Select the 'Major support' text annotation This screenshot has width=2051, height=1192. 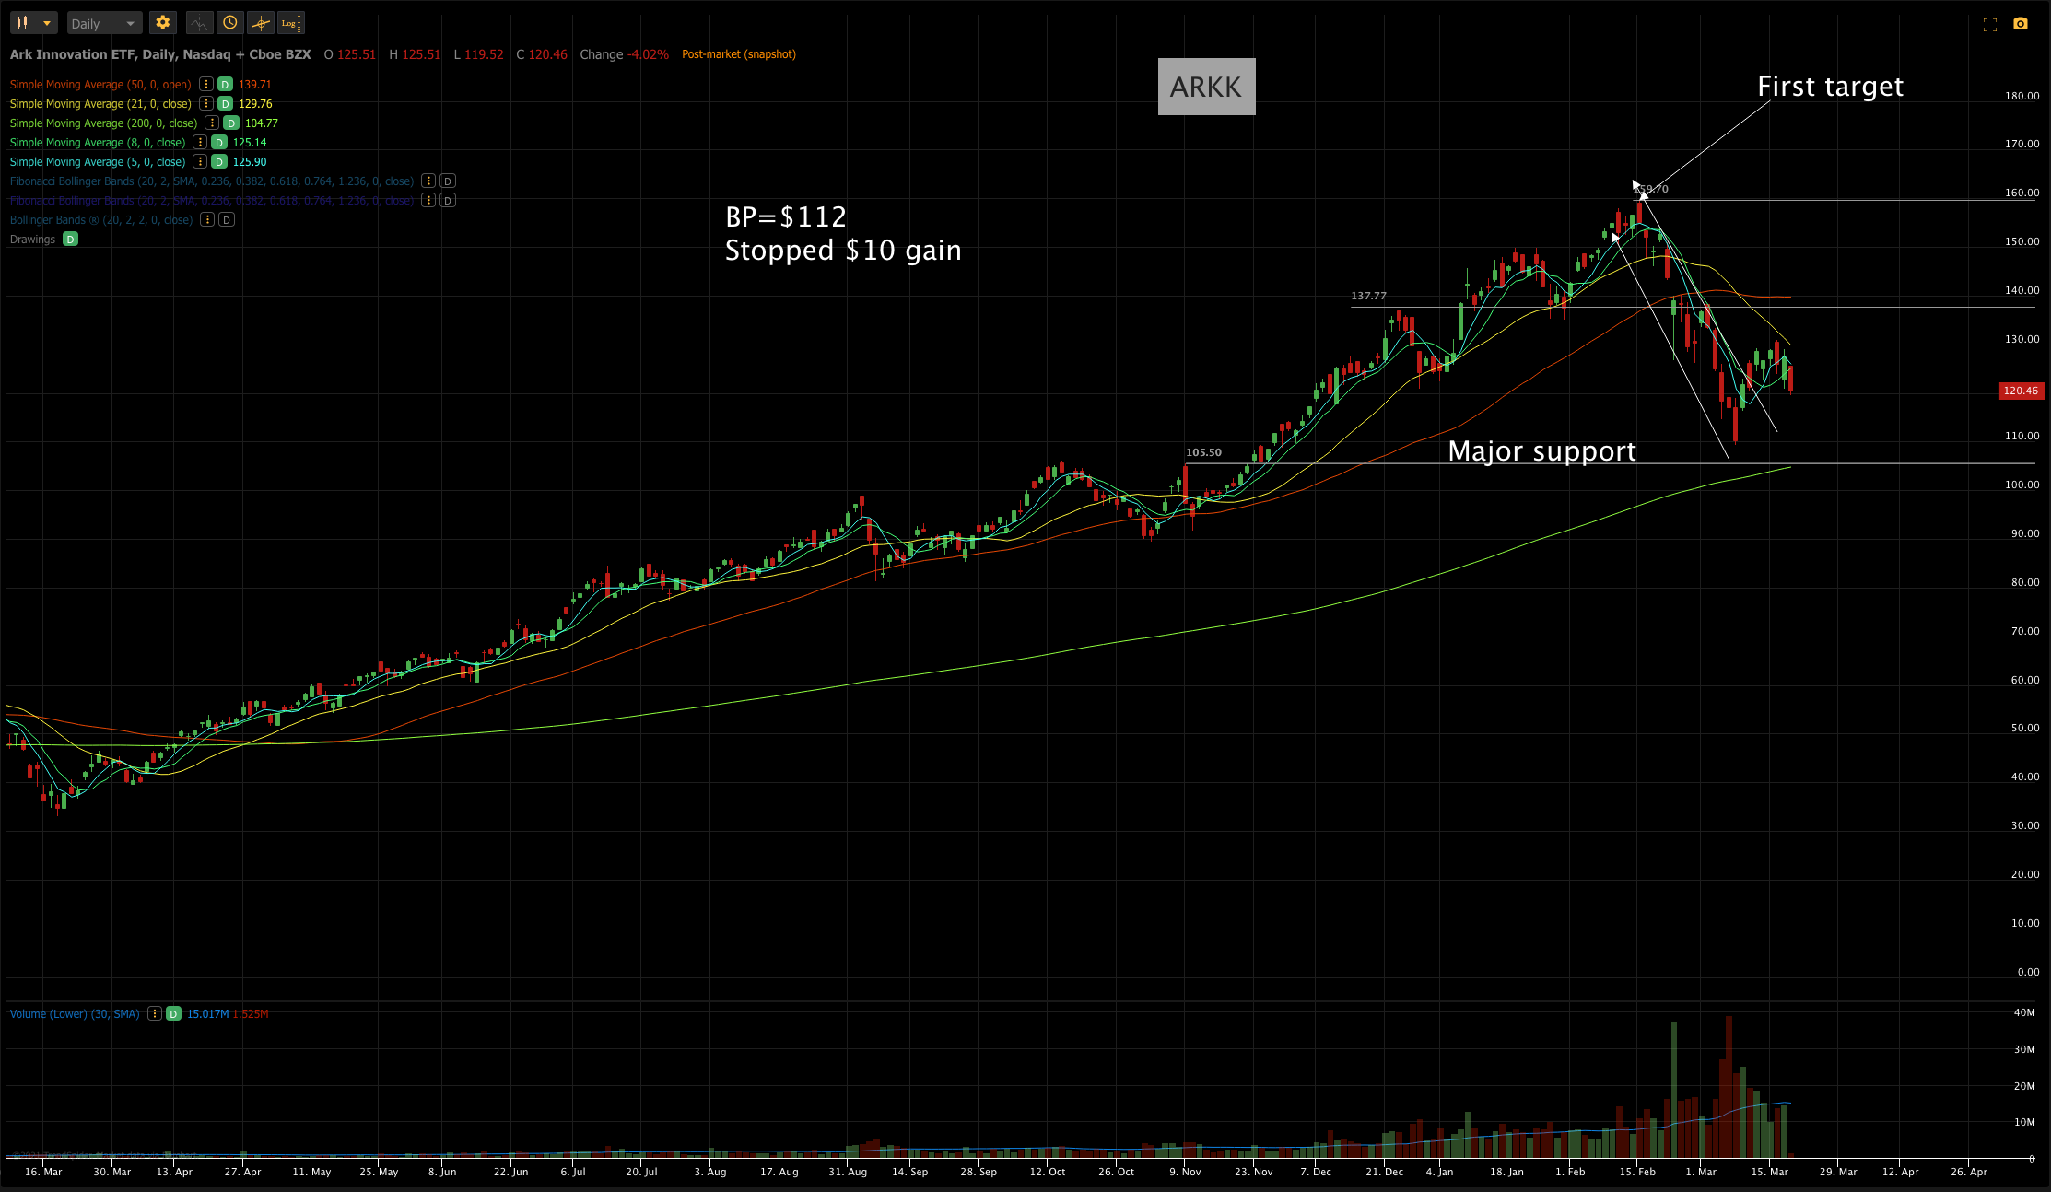(x=1541, y=450)
